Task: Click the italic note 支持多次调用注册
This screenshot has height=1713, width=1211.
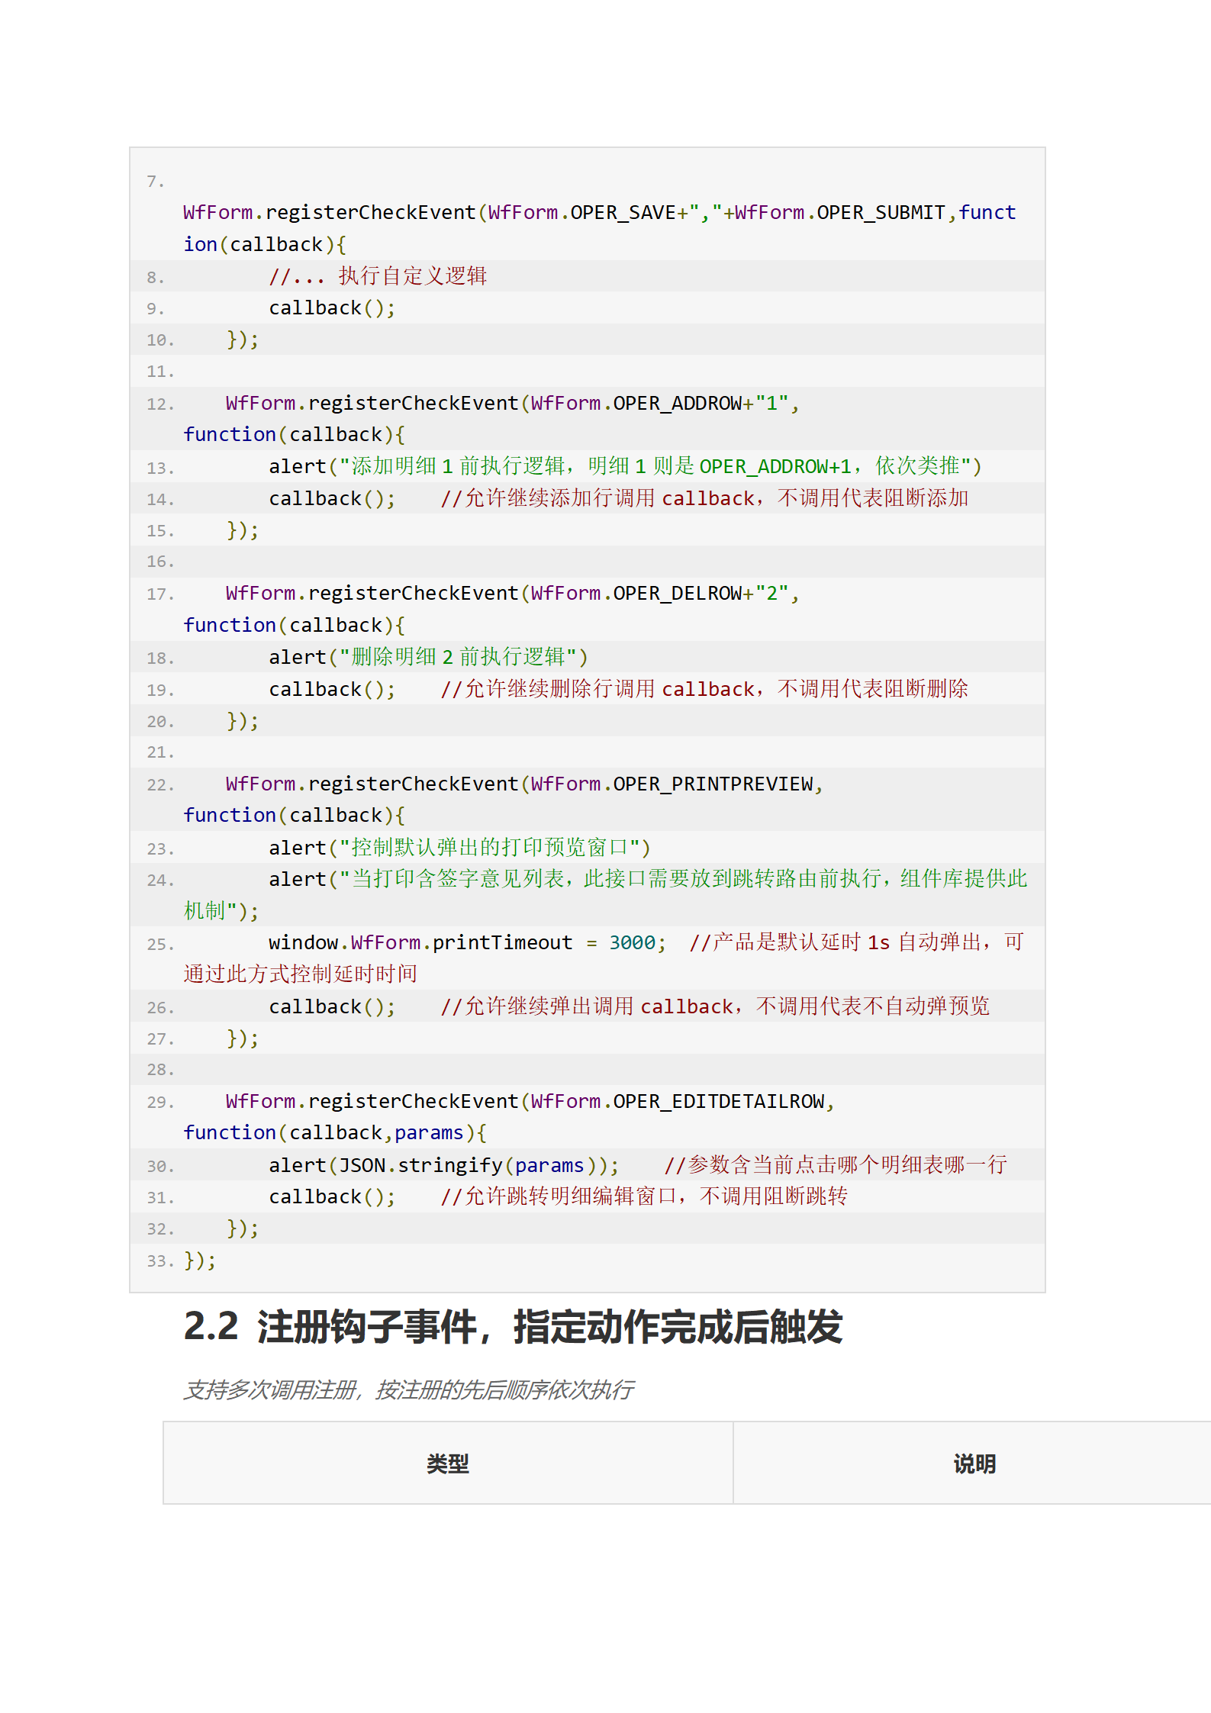Action: (x=408, y=1390)
